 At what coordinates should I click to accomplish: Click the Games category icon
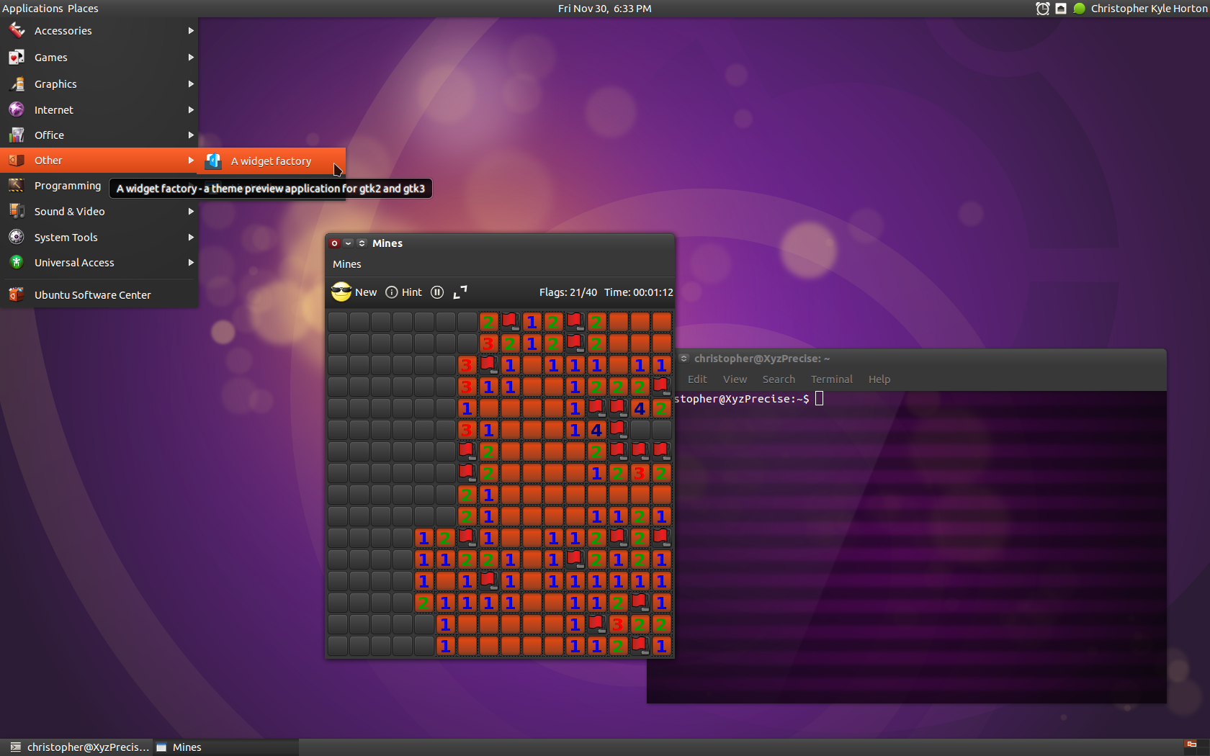tap(17, 57)
